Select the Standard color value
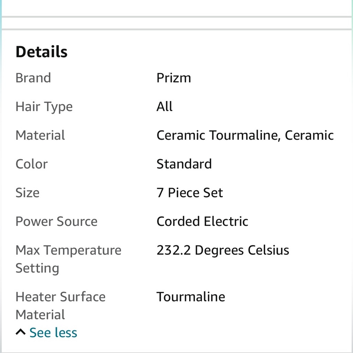Viewport: 353px width, 353px height. 184,164
